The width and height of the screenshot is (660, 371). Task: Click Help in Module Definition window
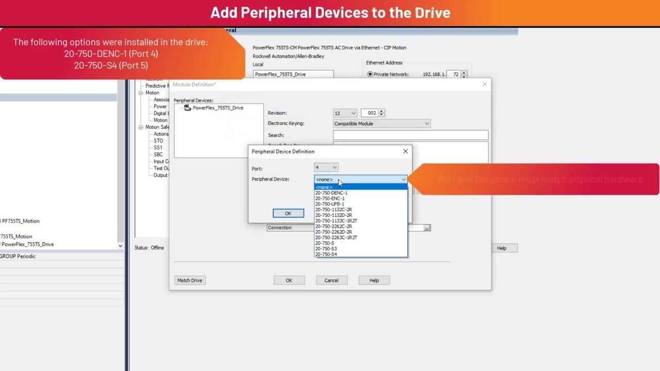(x=374, y=280)
